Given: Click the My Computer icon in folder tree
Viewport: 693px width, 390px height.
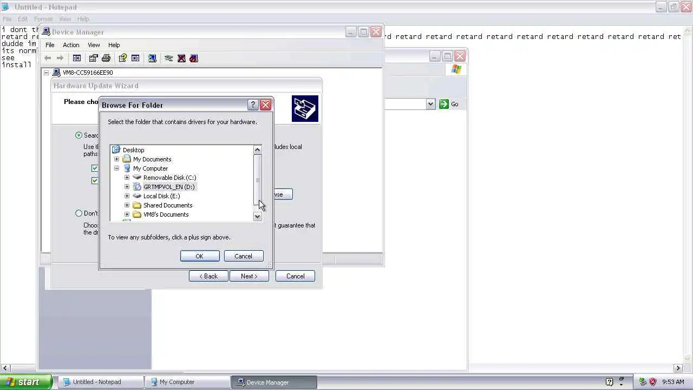Looking at the screenshot, I should click(x=127, y=168).
